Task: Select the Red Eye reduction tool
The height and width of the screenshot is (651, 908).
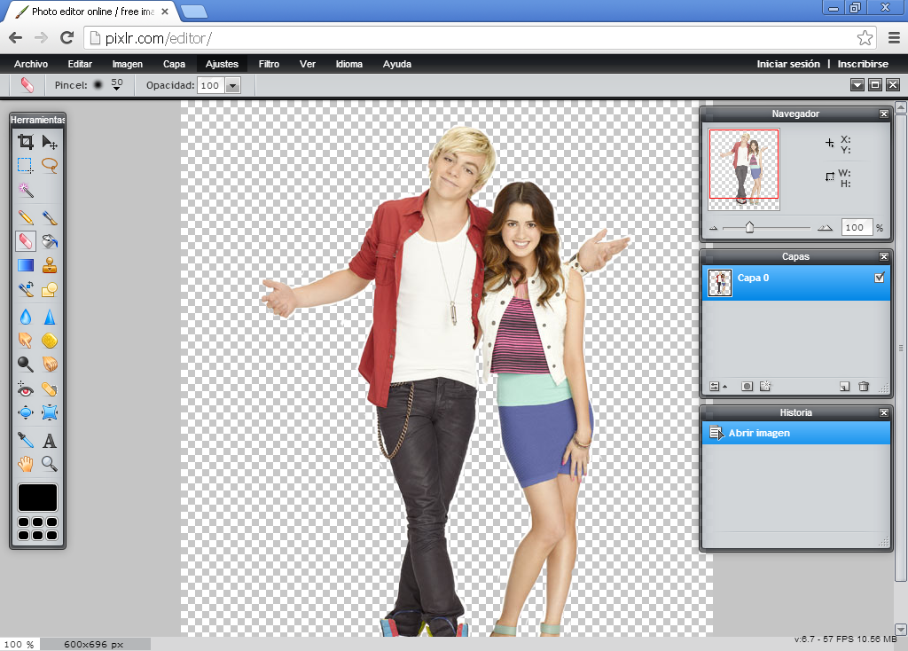Action: coord(25,388)
